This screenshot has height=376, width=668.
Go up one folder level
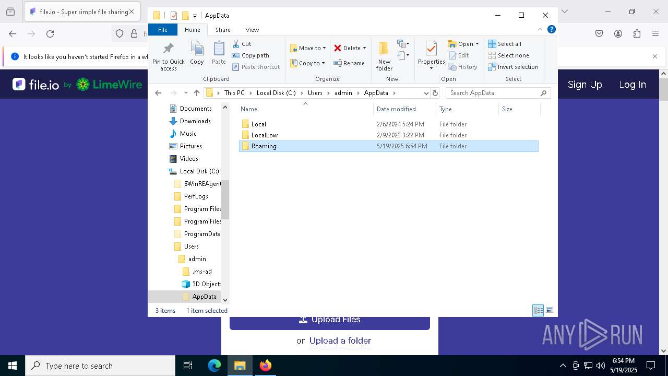[197, 93]
